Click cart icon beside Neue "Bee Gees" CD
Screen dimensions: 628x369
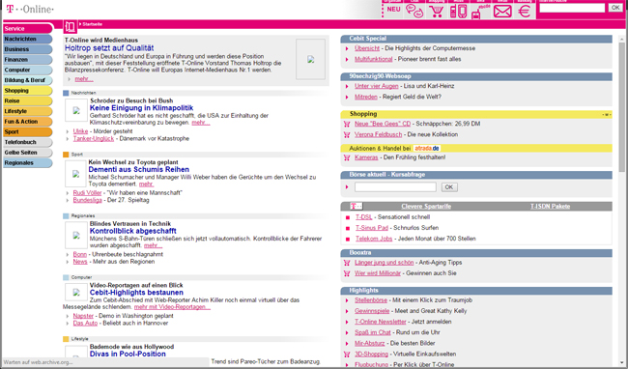pos(347,124)
